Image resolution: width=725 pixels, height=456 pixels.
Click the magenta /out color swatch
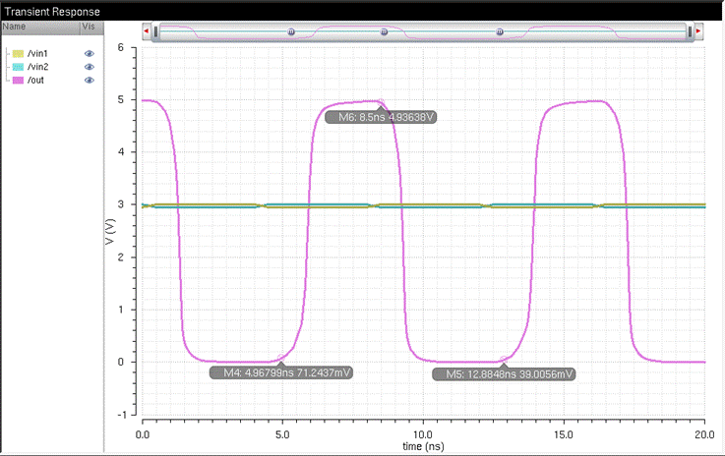18,80
